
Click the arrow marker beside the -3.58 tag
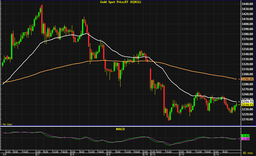239,139
